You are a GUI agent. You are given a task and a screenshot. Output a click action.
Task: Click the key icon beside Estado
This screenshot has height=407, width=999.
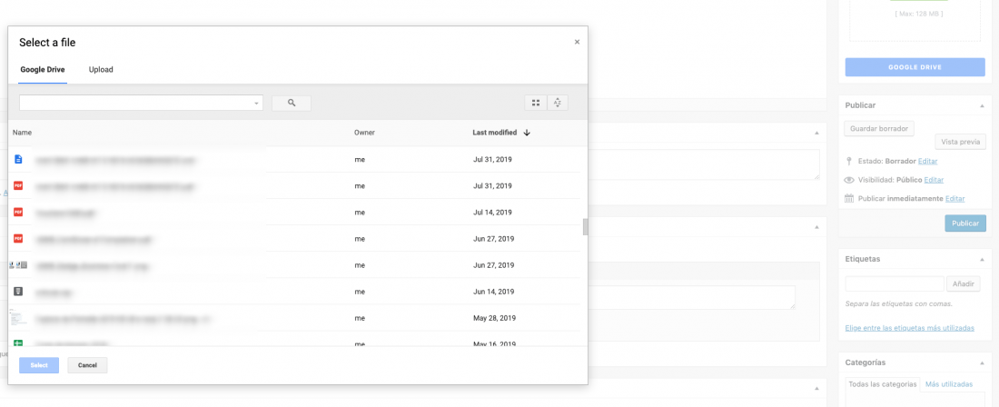pyautogui.click(x=848, y=161)
